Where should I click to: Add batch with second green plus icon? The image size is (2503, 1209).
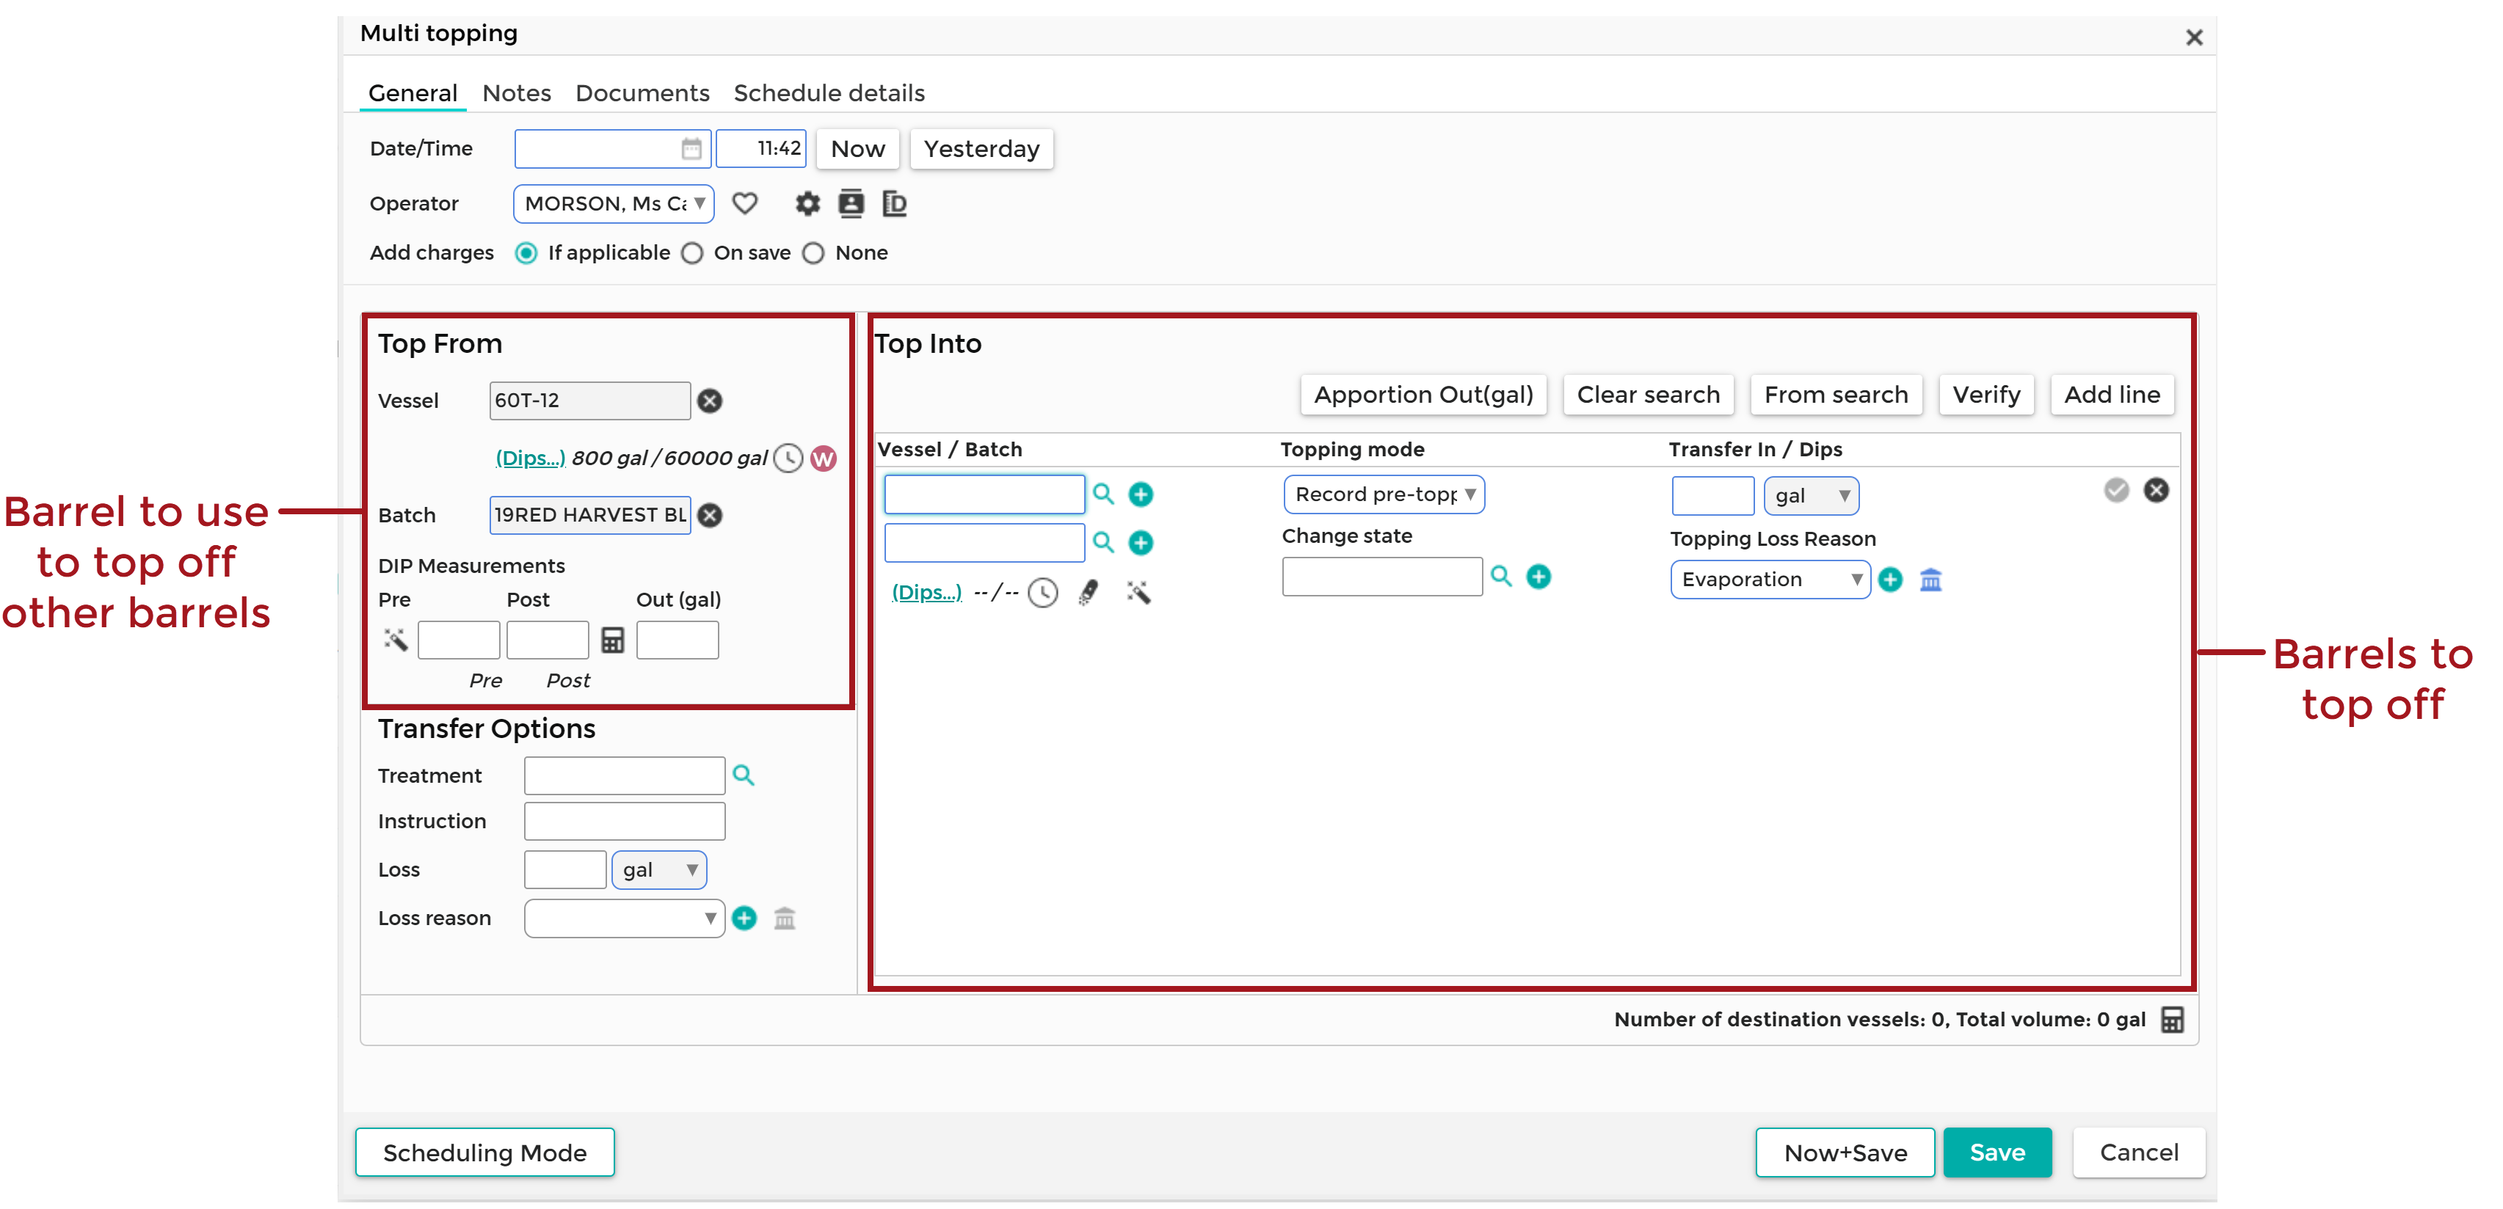pyautogui.click(x=1141, y=542)
